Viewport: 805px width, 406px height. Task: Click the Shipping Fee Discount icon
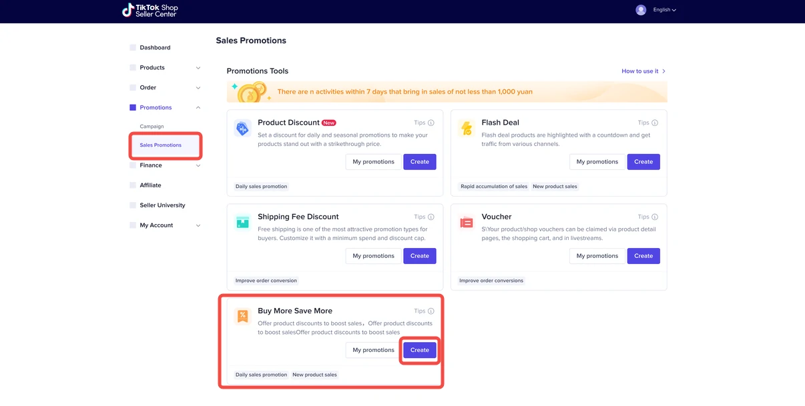(243, 222)
